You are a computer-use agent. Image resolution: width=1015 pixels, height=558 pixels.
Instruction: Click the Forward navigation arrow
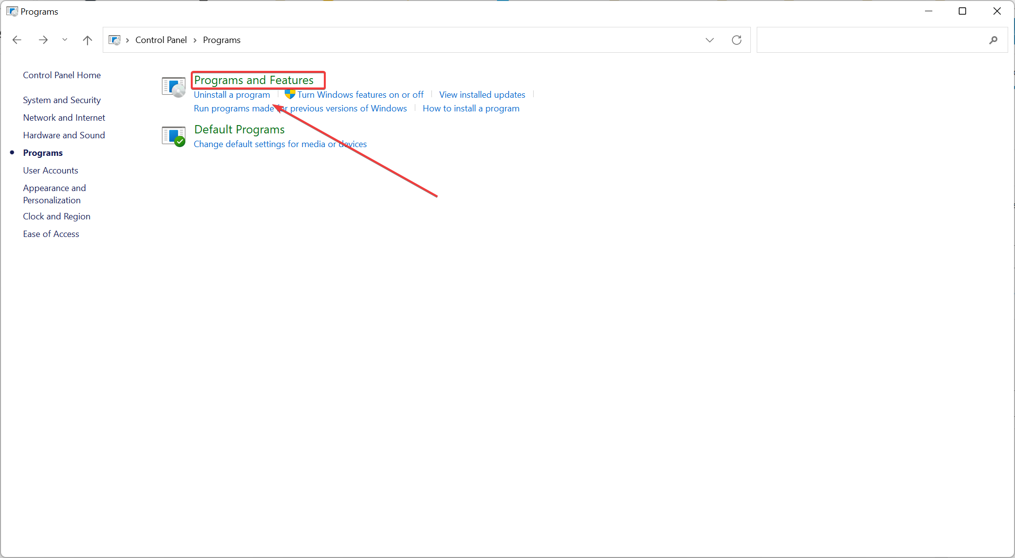coord(43,40)
